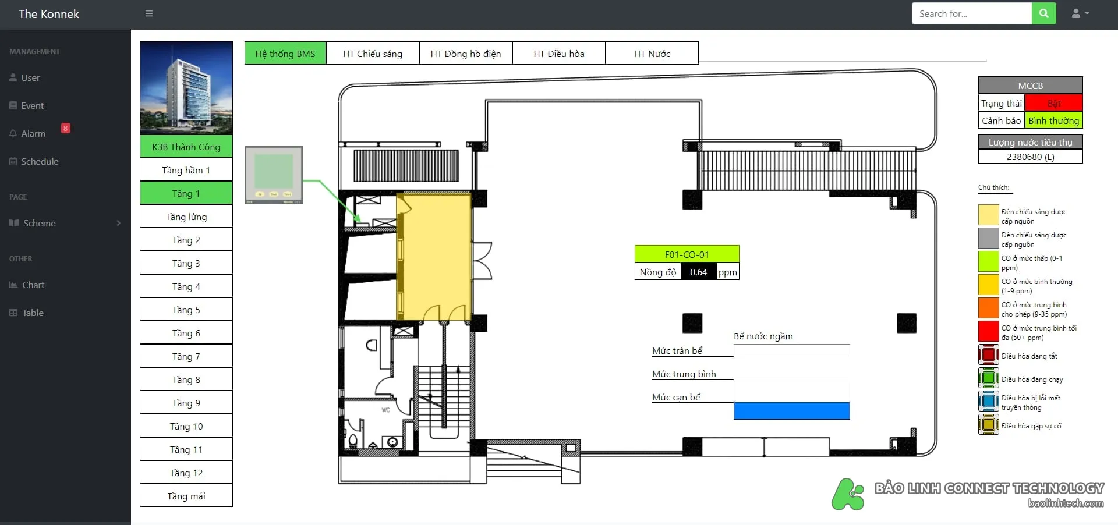Click the blue AC communication error icon
Image resolution: width=1118 pixels, height=525 pixels.
988,402
